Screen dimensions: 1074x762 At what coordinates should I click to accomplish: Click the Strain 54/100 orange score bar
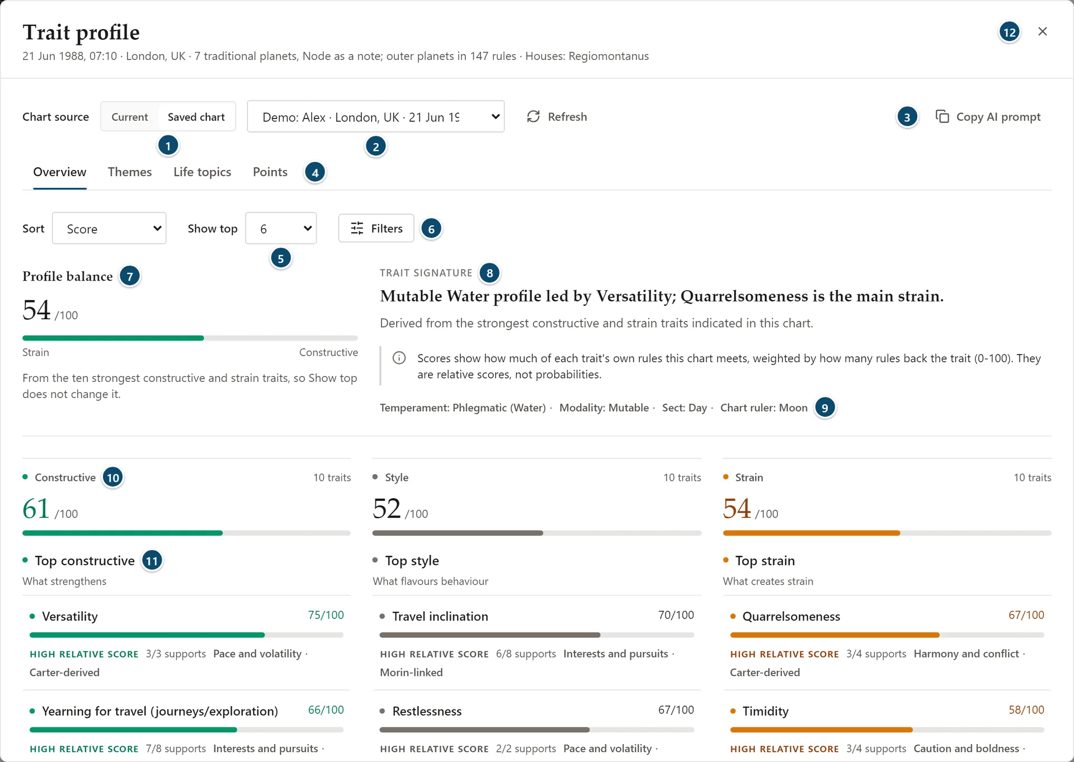coord(887,533)
